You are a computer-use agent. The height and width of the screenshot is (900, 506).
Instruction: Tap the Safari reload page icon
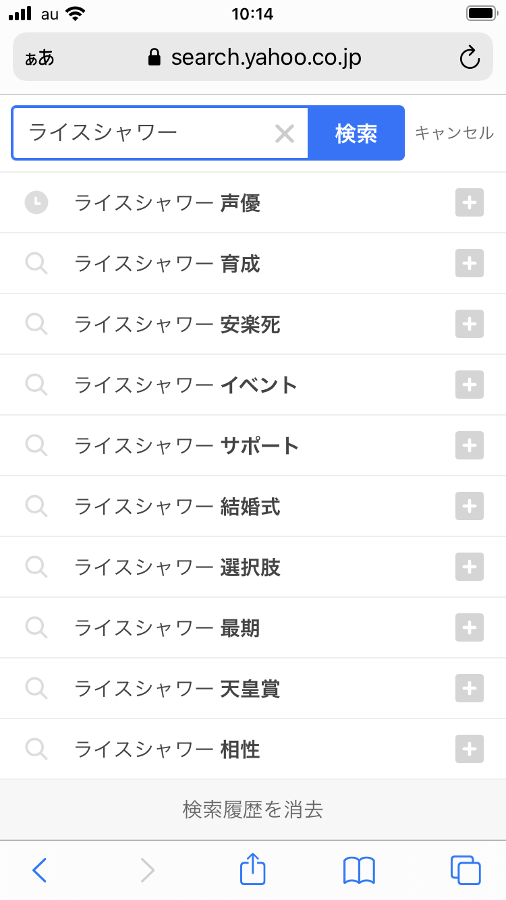469,58
